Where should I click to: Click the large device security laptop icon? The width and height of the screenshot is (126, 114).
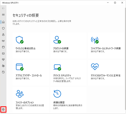tap(57, 67)
